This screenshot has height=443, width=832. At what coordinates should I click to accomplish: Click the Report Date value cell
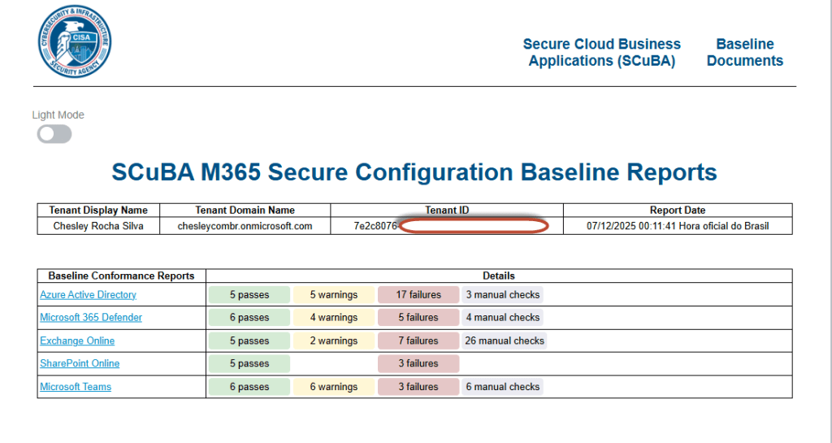pos(678,226)
